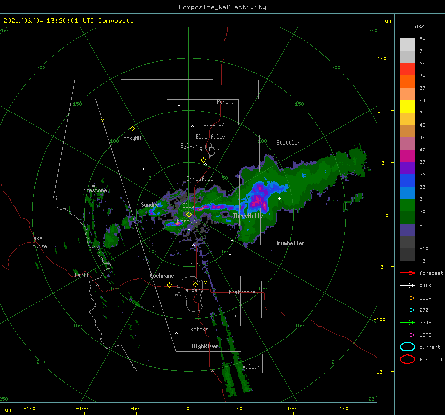The image size is (445, 415).
Task: Click the yellow diamond marker near Cochrane
Action: pyautogui.click(x=170, y=285)
